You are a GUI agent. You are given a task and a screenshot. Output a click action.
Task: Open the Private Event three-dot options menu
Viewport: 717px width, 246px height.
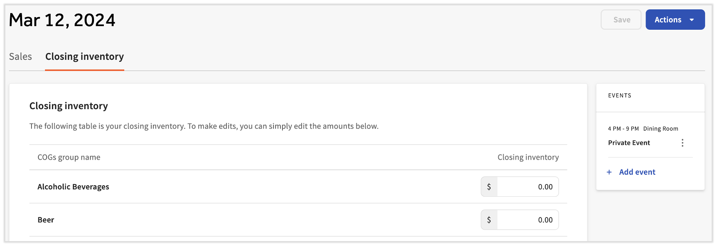pos(682,143)
